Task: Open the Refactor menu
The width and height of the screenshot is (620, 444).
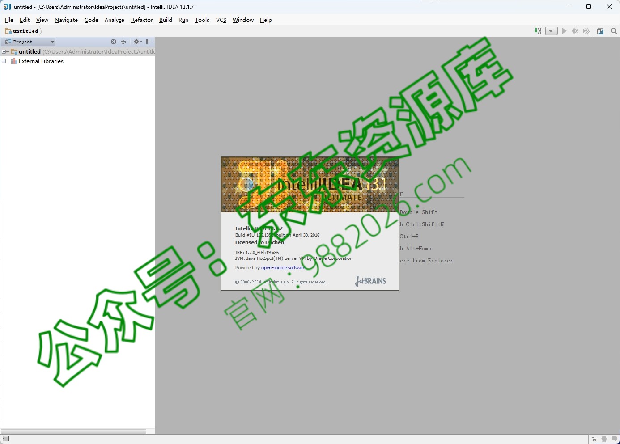Action: [x=142, y=20]
